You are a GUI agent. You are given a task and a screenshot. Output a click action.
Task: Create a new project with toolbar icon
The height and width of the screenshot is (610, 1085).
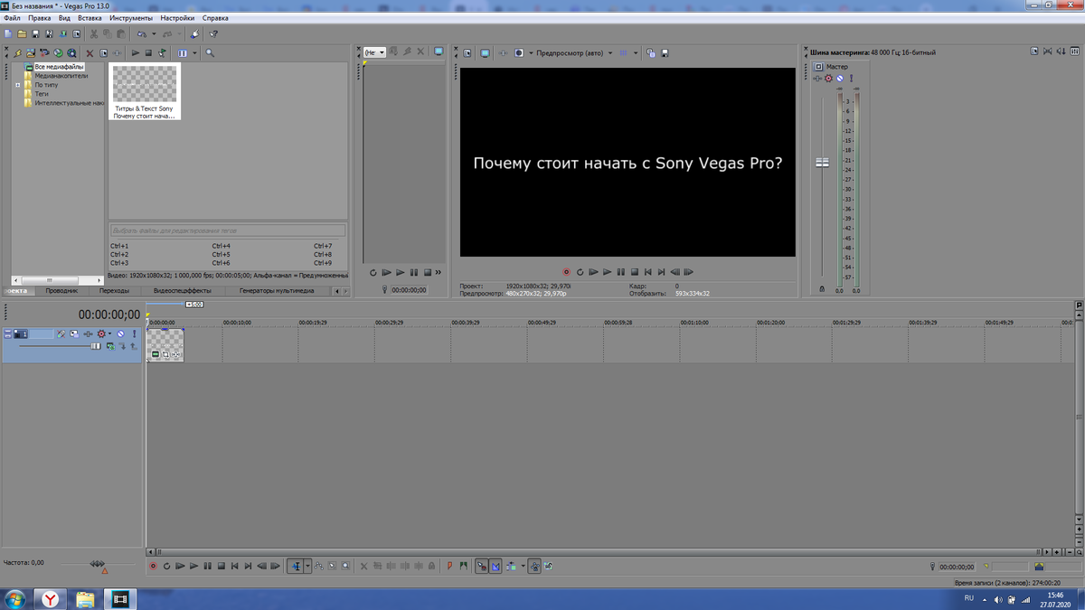point(8,34)
